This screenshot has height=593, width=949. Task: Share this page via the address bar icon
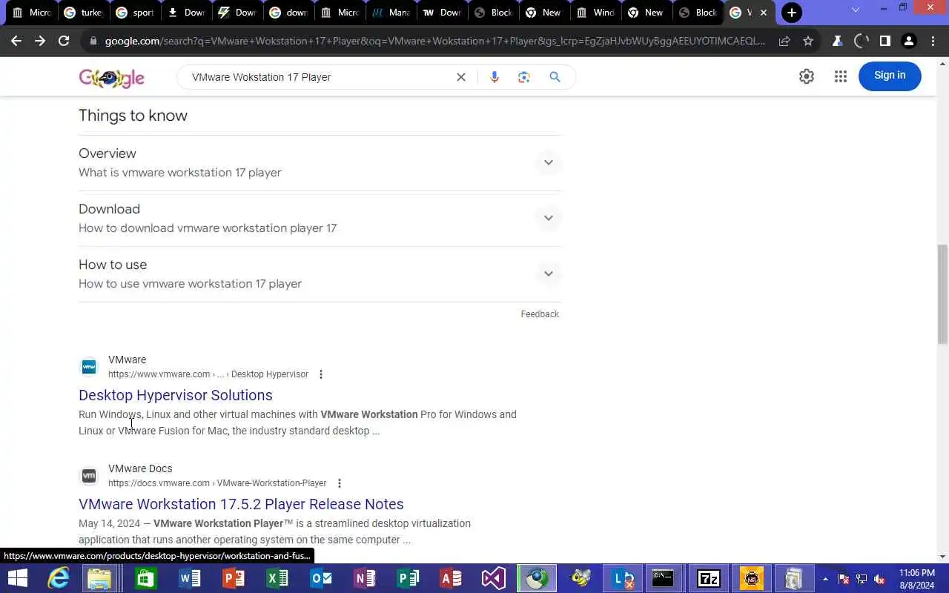(784, 41)
